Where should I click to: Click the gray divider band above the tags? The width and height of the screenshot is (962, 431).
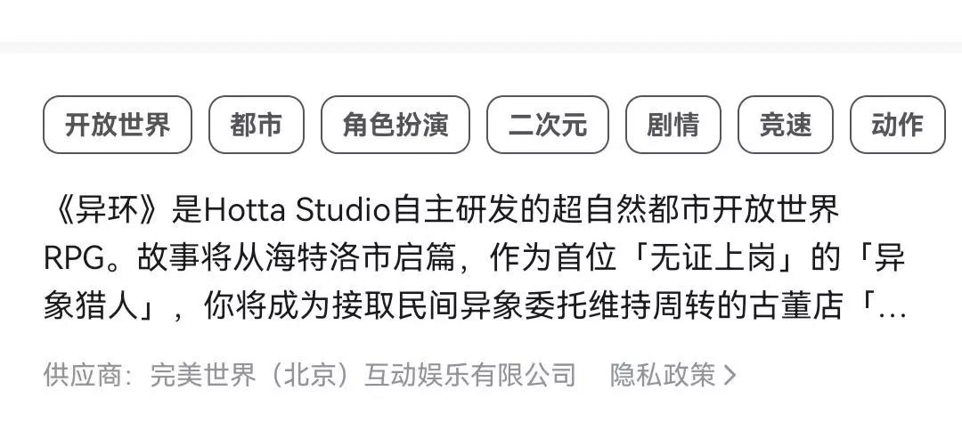481,47
